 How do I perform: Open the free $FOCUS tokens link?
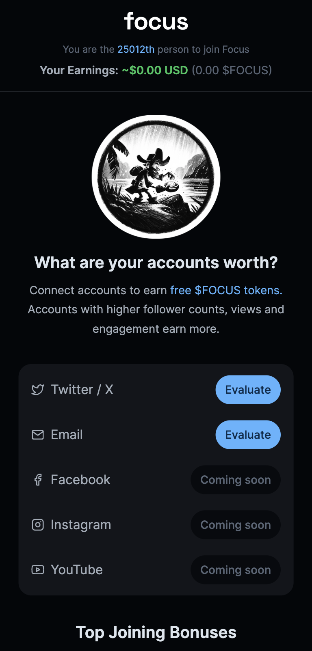click(226, 290)
